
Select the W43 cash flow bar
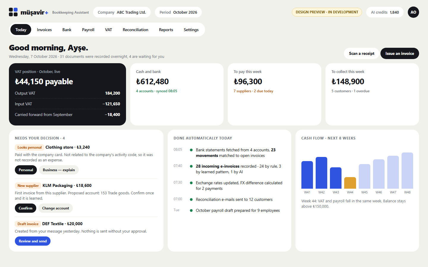pos(336,178)
